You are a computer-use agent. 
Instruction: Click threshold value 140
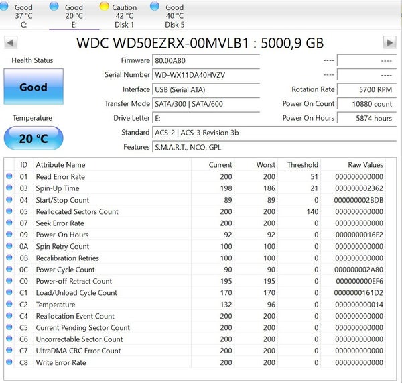[x=312, y=211]
